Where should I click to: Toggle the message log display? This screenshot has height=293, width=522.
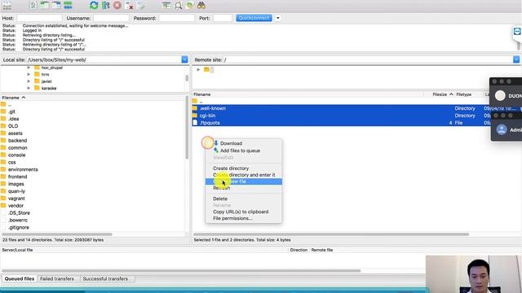[33, 6]
